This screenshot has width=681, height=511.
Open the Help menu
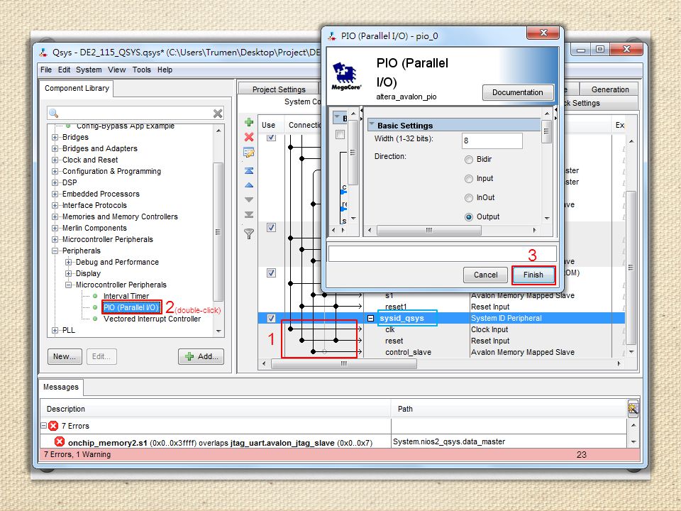tap(165, 70)
